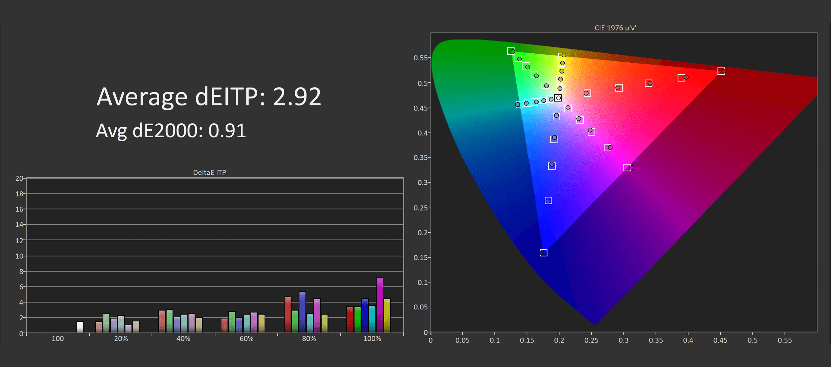Click the DeltaE ITP chart title
The height and width of the screenshot is (367, 831).
click(209, 172)
